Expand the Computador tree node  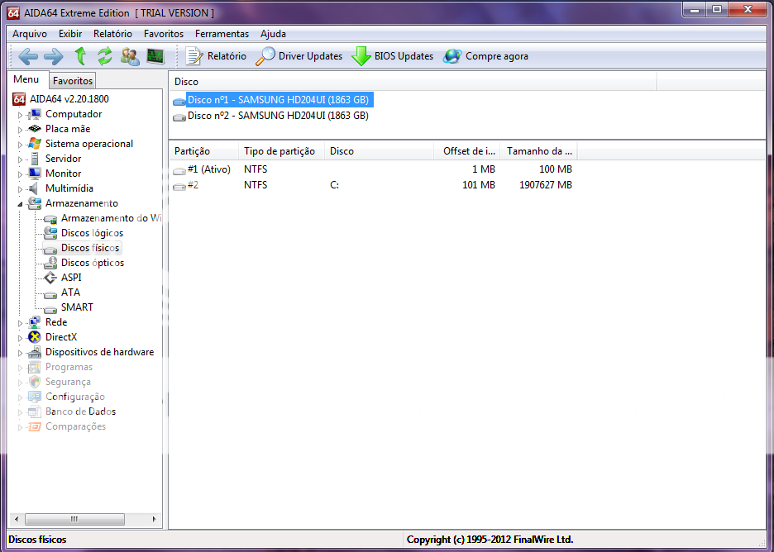pos(18,113)
